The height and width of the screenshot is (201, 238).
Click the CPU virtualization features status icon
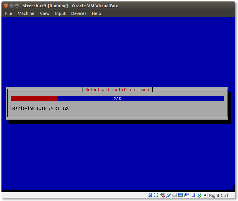193,195
